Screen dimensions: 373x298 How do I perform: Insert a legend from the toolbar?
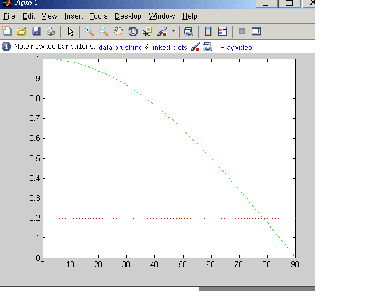[x=223, y=31]
